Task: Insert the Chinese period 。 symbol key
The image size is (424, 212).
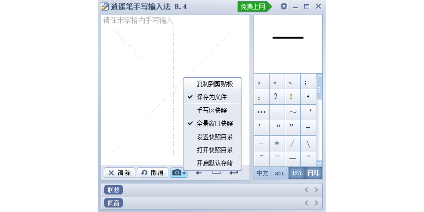Action: (x=277, y=81)
